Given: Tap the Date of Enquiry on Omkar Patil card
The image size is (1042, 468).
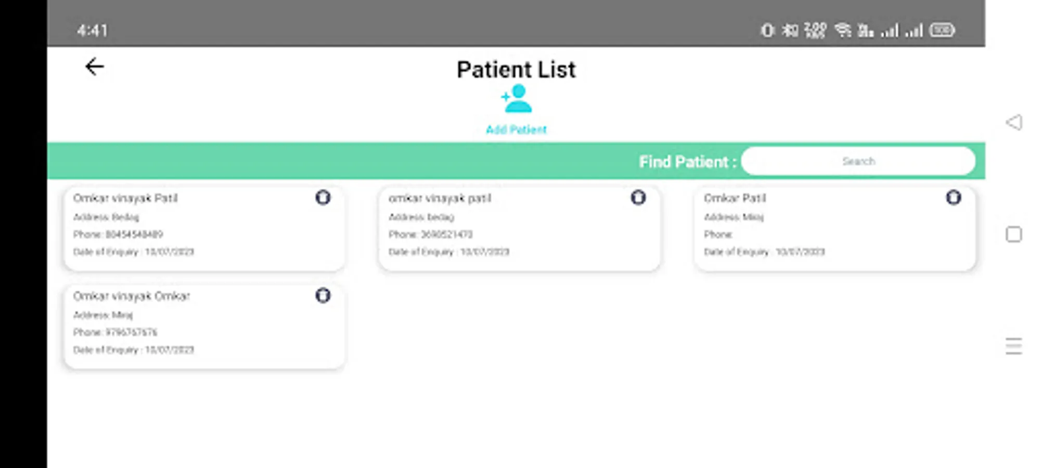Looking at the screenshot, I should pos(764,252).
